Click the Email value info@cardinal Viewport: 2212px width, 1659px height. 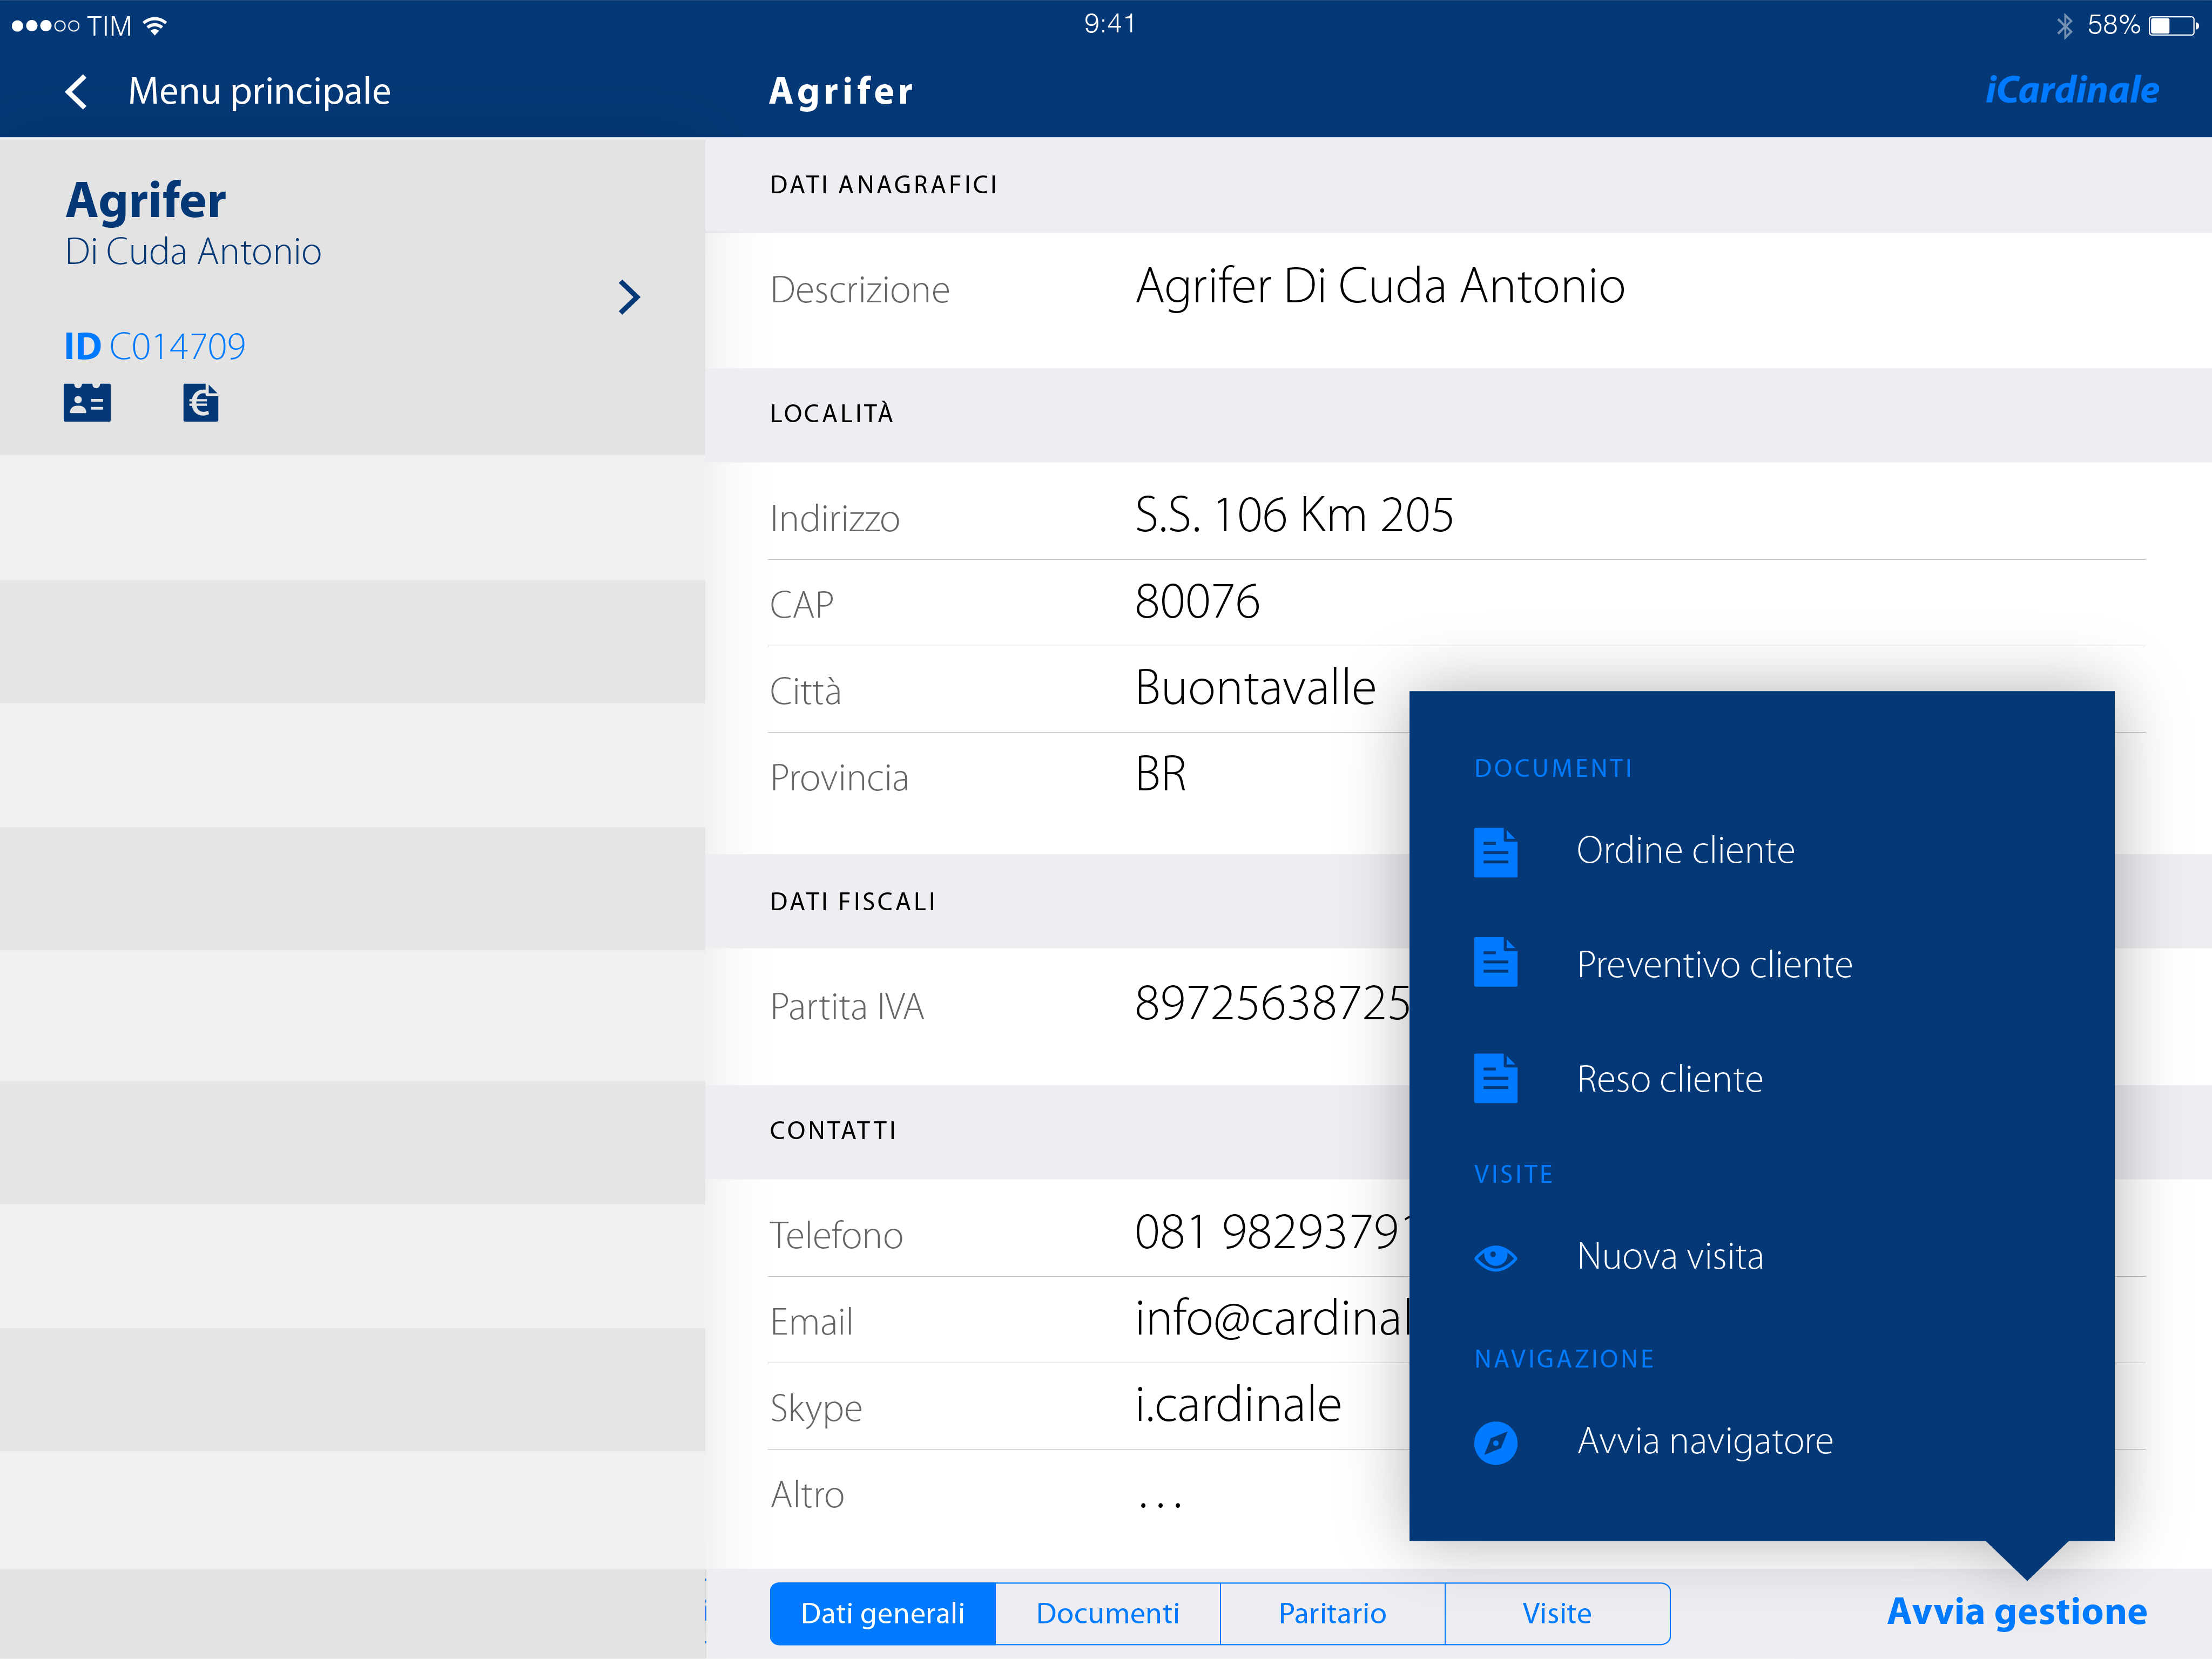(1272, 1318)
